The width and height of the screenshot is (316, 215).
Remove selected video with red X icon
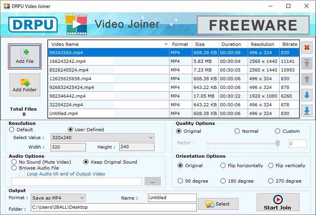[x=307, y=47]
